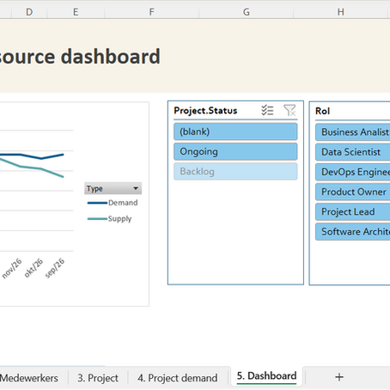
Task: Toggle multi-select in Project.Status slicer
Action: click(x=267, y=110)
